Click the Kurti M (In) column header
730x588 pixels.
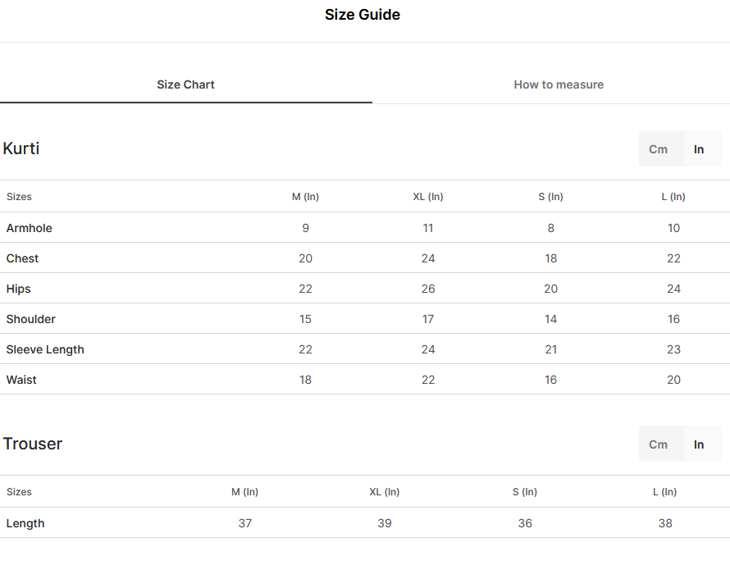[x=305, y=197]
